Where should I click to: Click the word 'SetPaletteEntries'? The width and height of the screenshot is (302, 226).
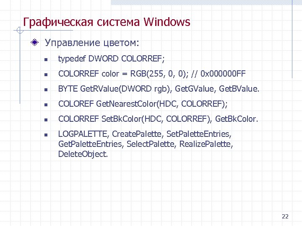pyautogui.click(x=198, y=134)
